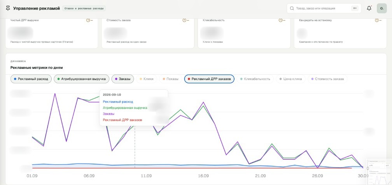Click the clock icon on Кандидаты на остановку card

pyautogui.click(x=377, y=20)
